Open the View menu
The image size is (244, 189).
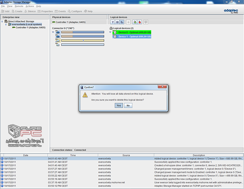(10, 6)
